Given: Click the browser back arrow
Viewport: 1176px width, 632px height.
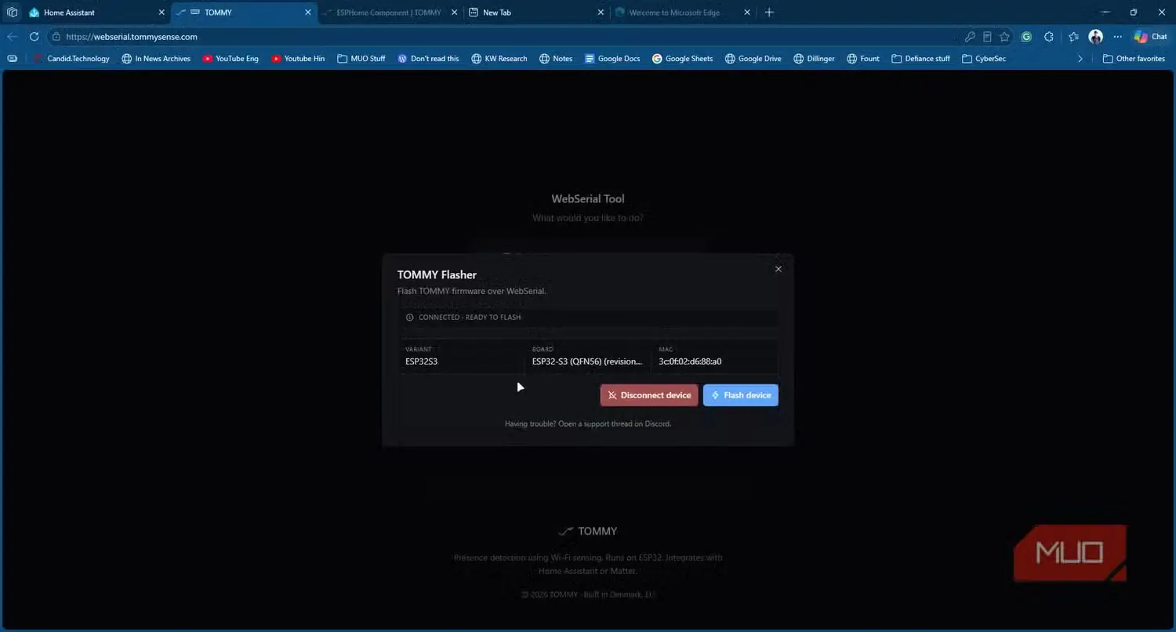Looking at the screenshot, I should tap(12, 37).
